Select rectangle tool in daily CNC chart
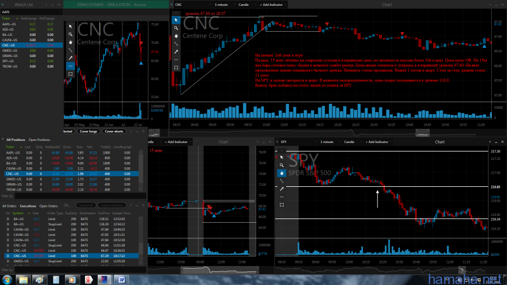The height and width of the screenshot is (285, 507). coord(70,74)
